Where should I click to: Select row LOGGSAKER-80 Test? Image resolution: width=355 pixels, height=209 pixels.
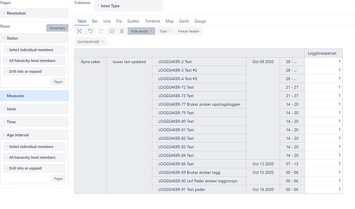click(x=199, y=121)
